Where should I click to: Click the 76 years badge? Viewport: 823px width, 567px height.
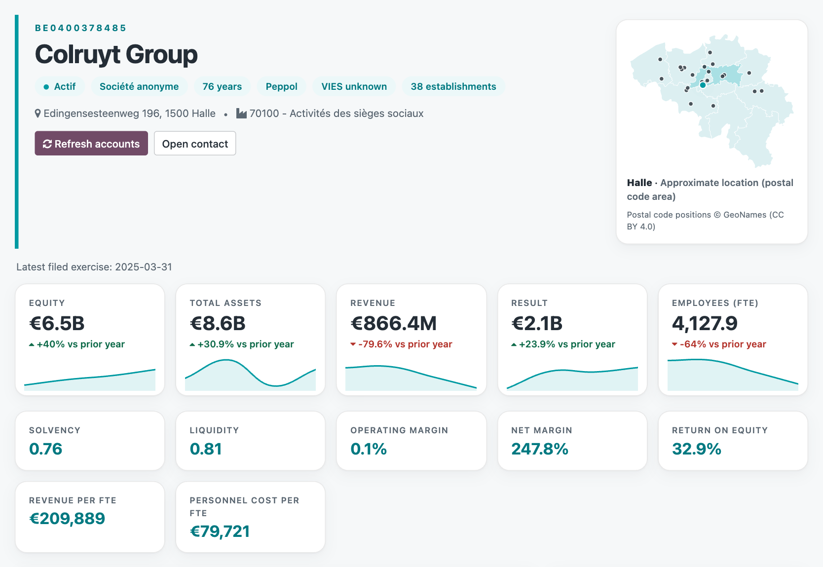tap(222, 86)
